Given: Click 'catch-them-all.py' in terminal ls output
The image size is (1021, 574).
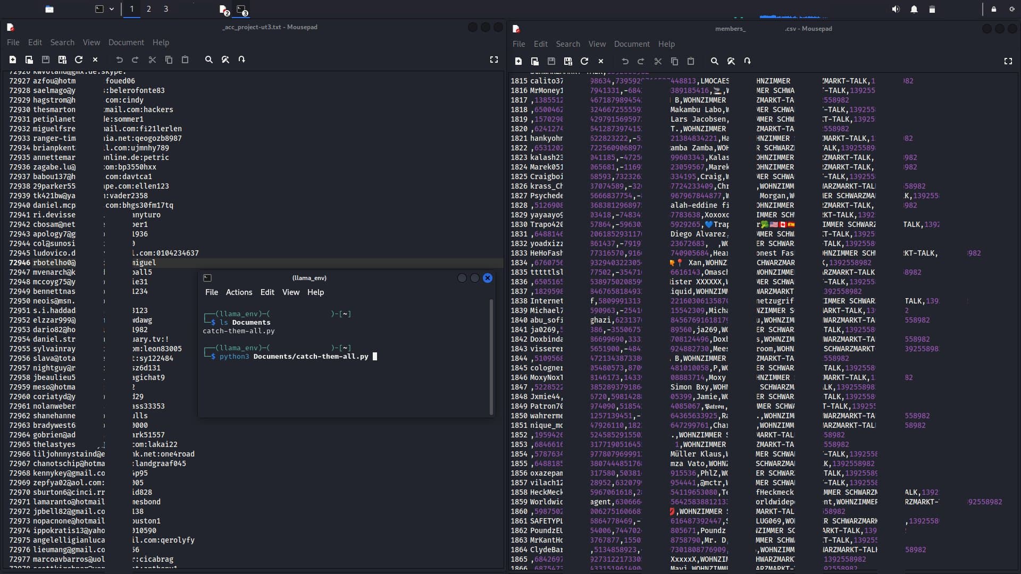Looking at the screenshot, I should pyautogui.click(x=239, y=331).
